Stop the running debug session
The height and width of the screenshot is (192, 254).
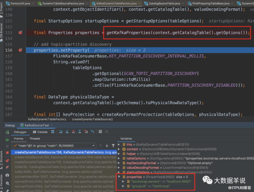point(7,153)
